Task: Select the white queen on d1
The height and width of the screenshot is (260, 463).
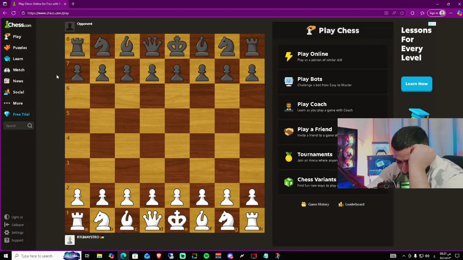Action: [152, 220]
